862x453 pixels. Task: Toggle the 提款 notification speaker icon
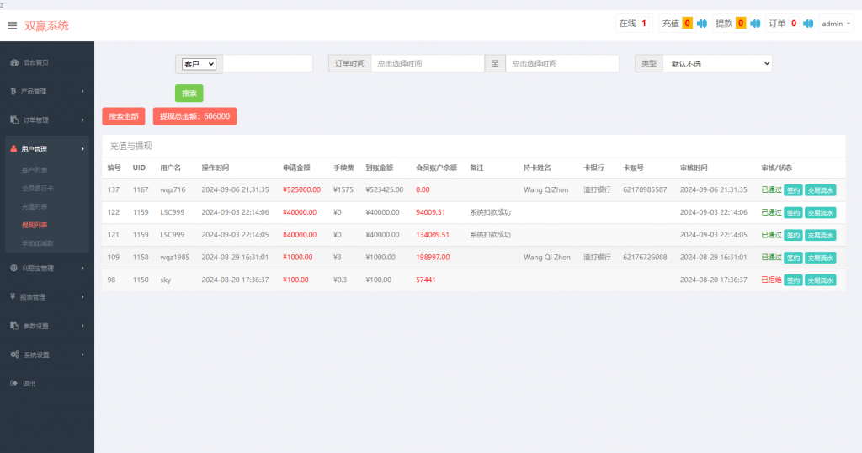click(x=755, y=24)
